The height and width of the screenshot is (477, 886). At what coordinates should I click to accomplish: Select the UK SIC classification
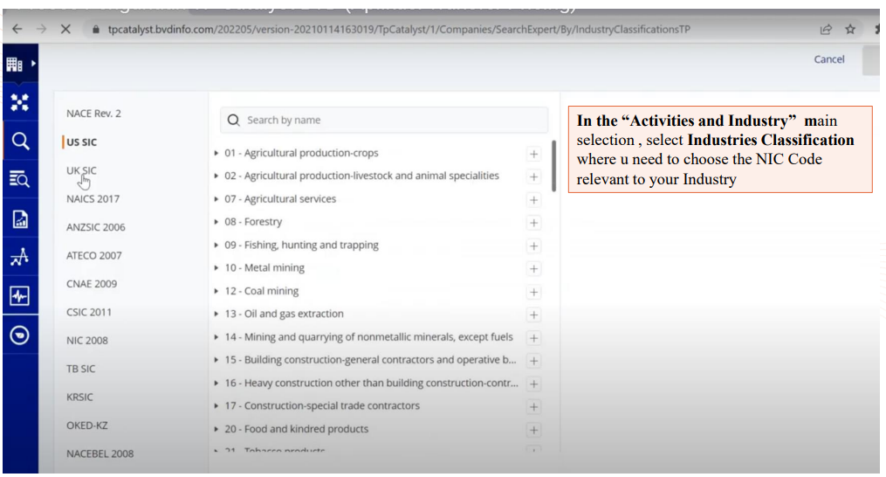[x=81, y=170]
